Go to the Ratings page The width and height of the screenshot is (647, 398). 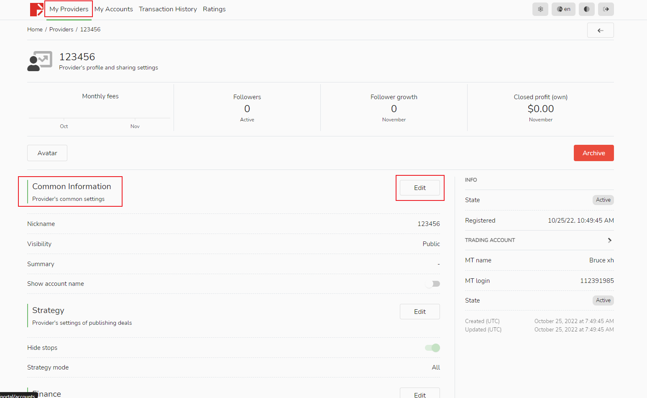click(214, 9)
